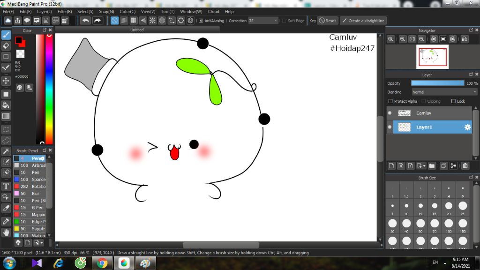This screenshot has height=270, width=480.
Task: Open Google Chrome from the taskbar
Action: [x=102, y=263]
